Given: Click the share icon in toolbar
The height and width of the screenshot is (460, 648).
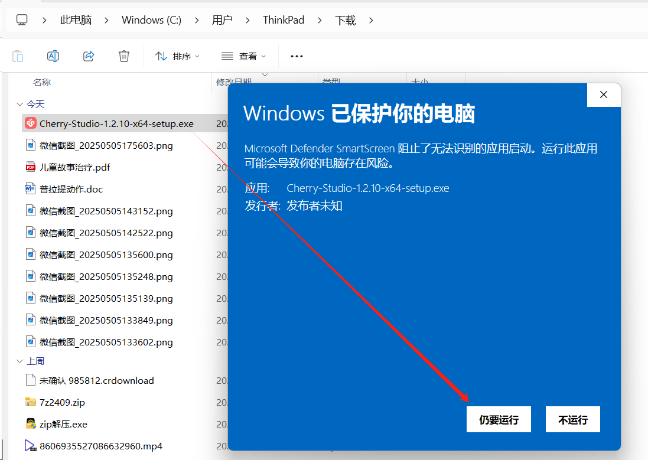Looking at the screenshot, I should [x=89, y=56].
